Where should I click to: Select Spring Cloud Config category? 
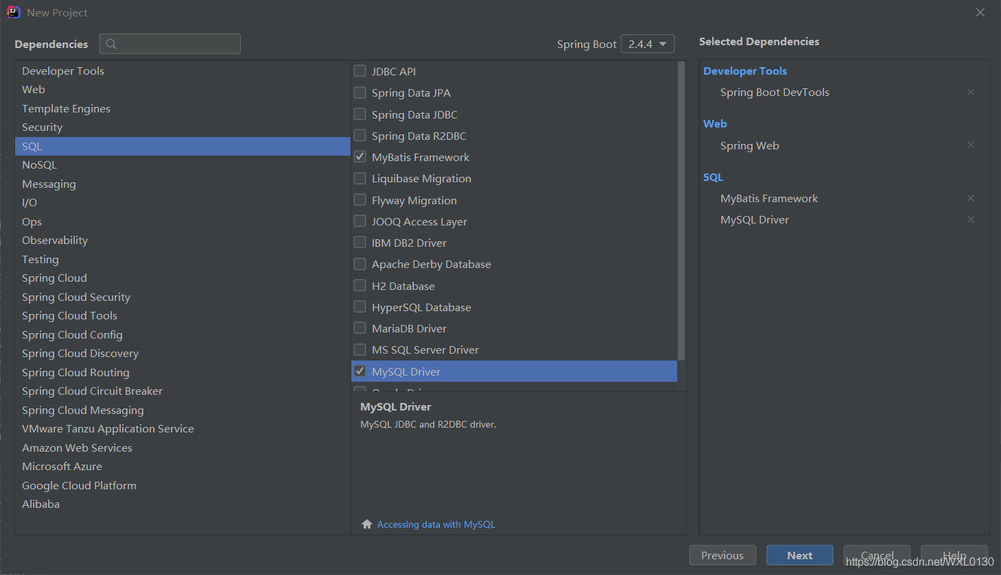pos(182,334)
